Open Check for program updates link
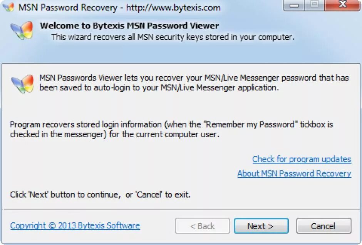 pos(302,159)
